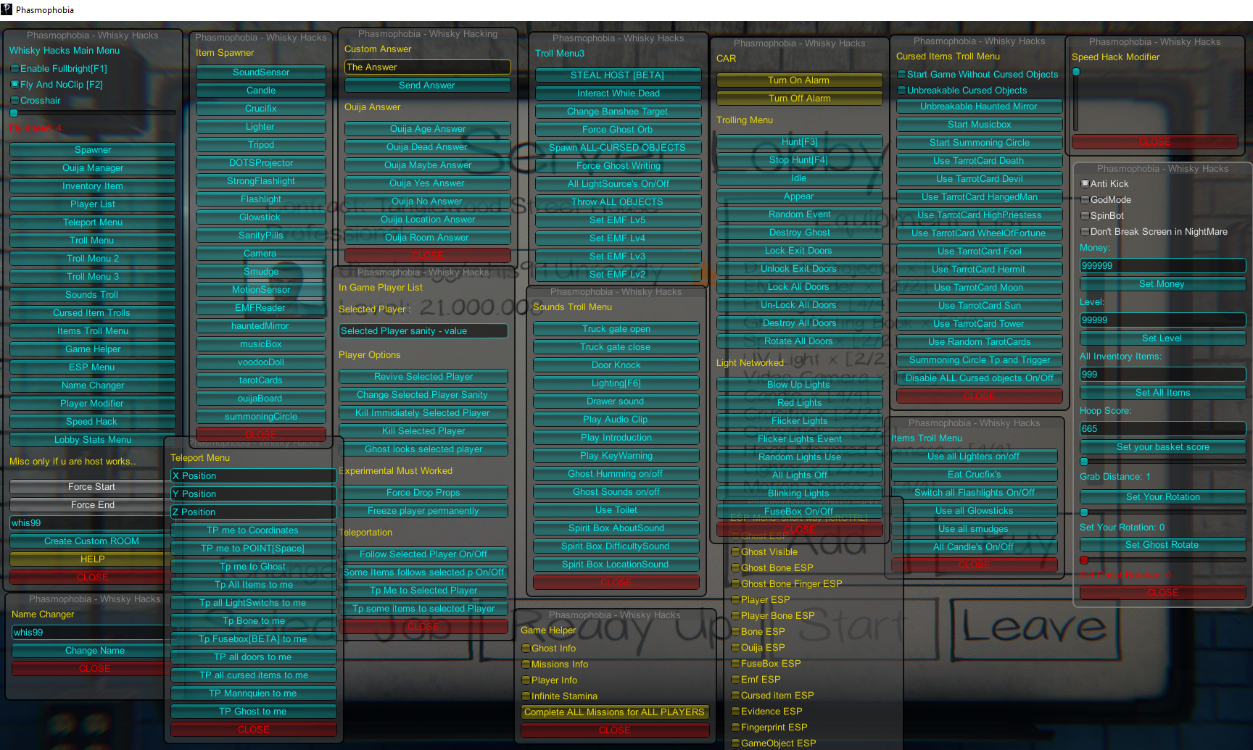Click Start Summoning Circle
This screenshot has height=750, width=1253.
[x=979, y=143]
